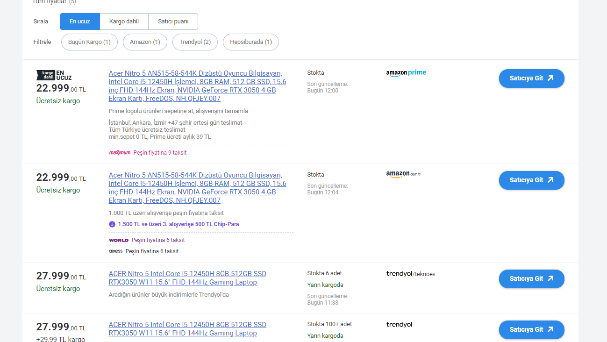Click the 22.999,00 TL price in Amazon Prime row
The image size is (607, 342).
(x=61, y=88)
